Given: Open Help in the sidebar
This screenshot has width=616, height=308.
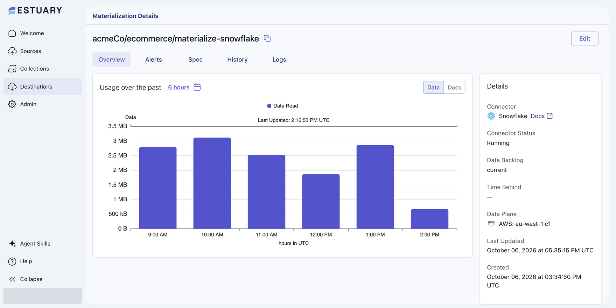Looking at the screenshot, I should click(x=43, y=261).
